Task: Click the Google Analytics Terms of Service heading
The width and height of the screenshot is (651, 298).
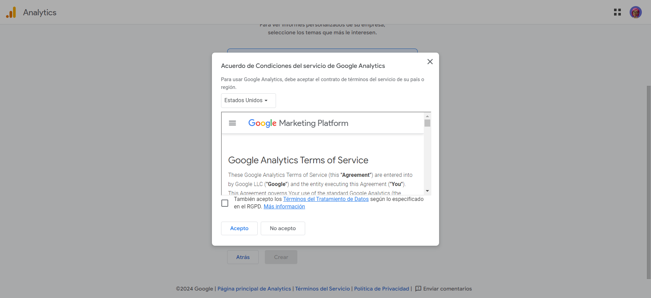Action: point(298,160)
